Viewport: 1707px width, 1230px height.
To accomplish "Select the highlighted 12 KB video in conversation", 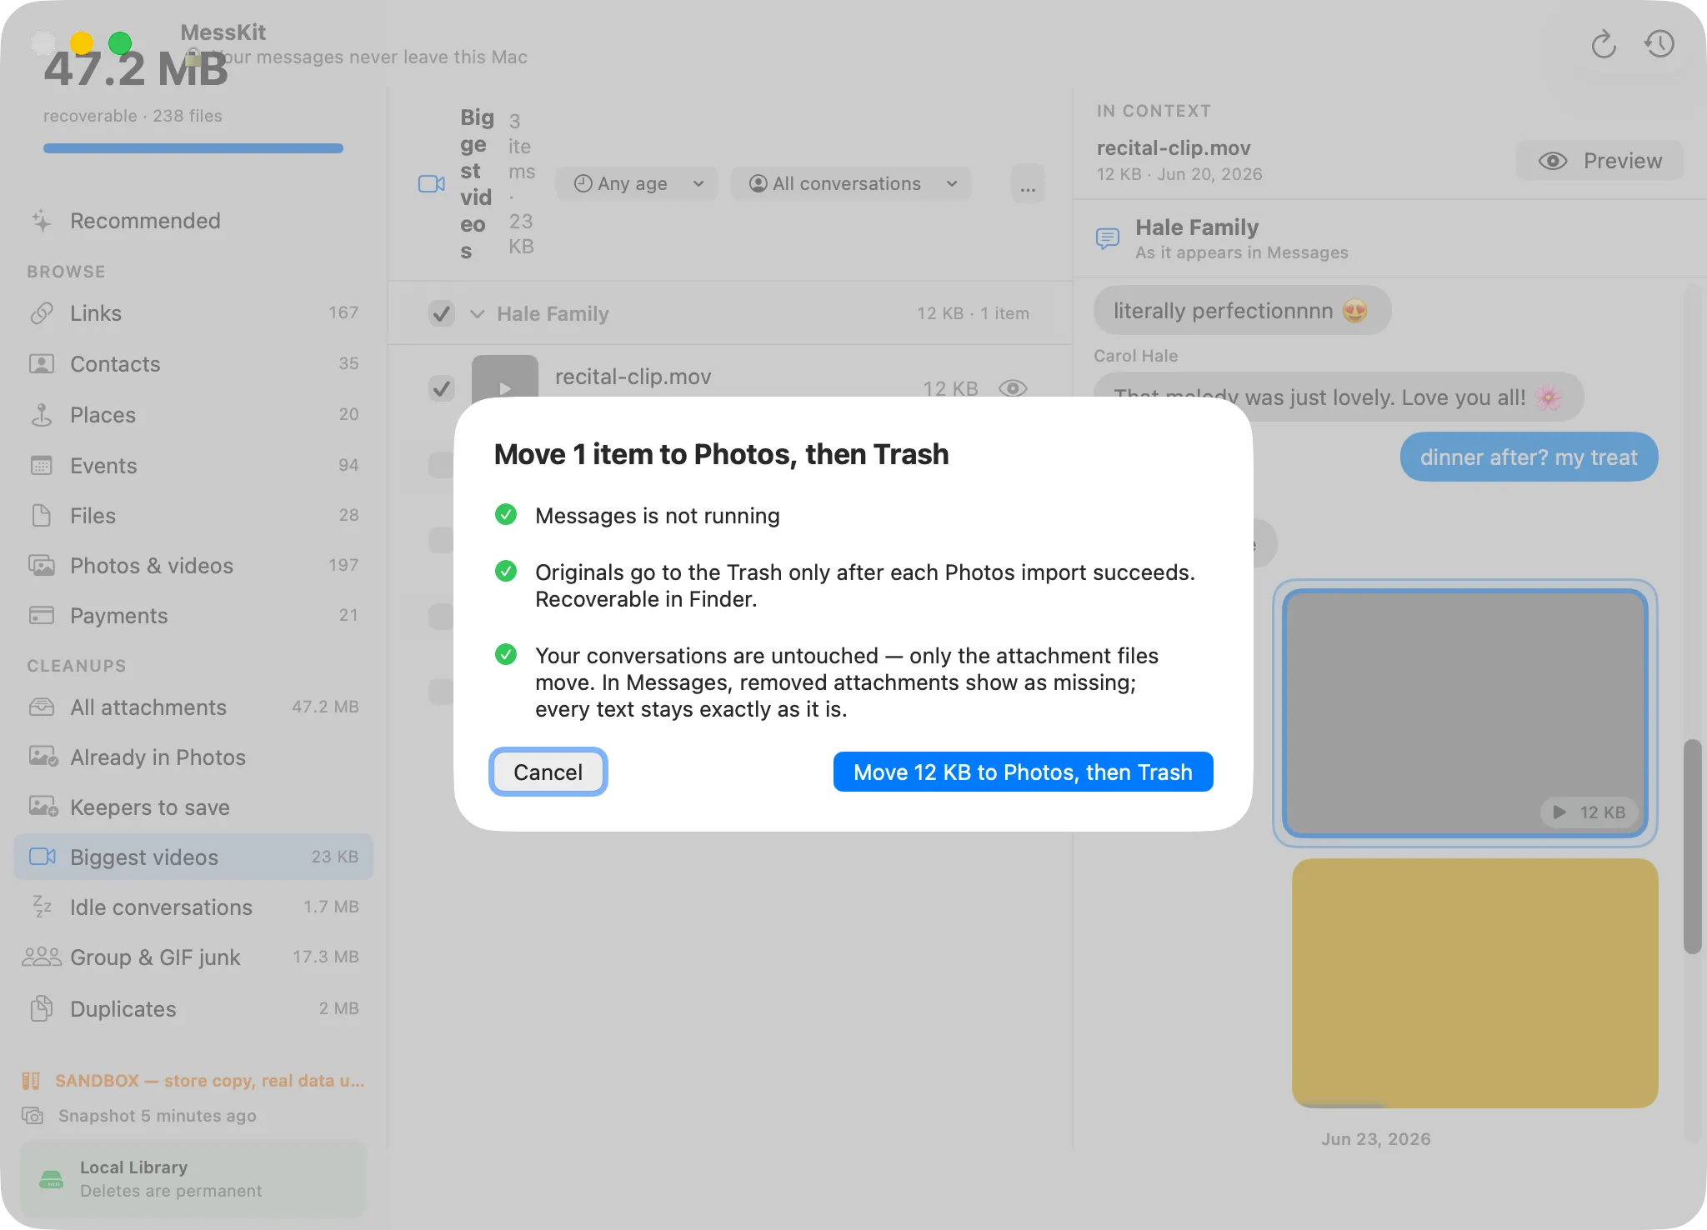I will (x=1464, y=713).
